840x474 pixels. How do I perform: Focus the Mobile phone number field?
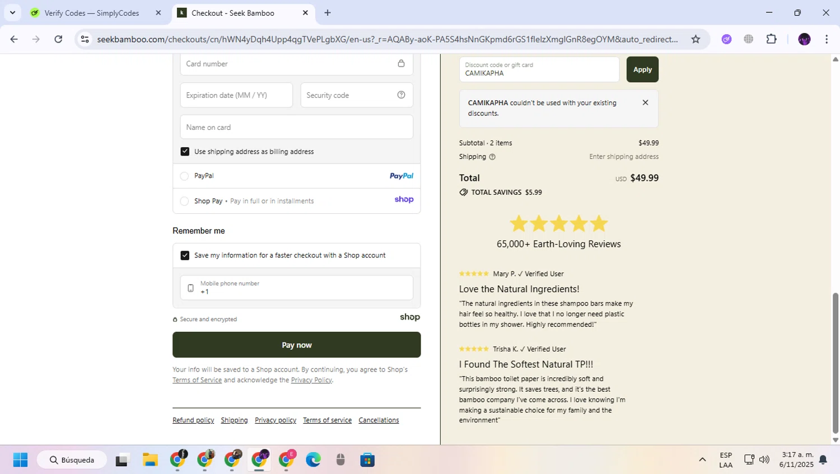[x=297, y=288]
